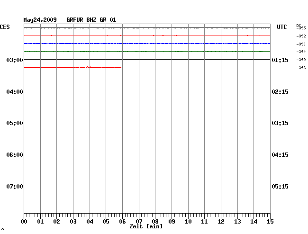Select the 05:15 UTC time label

(280, 186)
